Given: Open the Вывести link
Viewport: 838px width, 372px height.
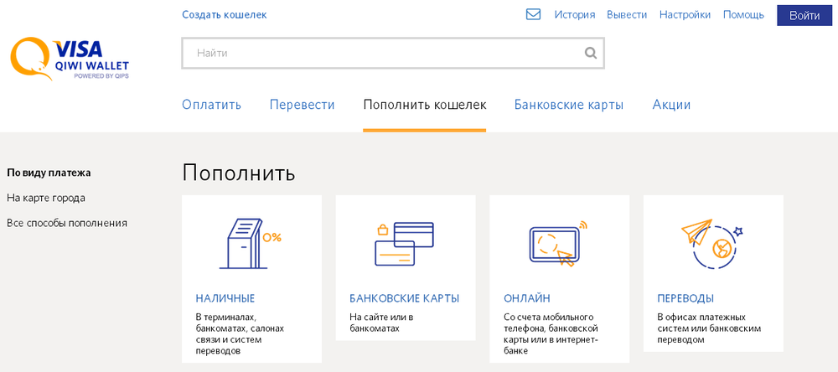Looking at the screenshot, I should click(x=627, y=15).
